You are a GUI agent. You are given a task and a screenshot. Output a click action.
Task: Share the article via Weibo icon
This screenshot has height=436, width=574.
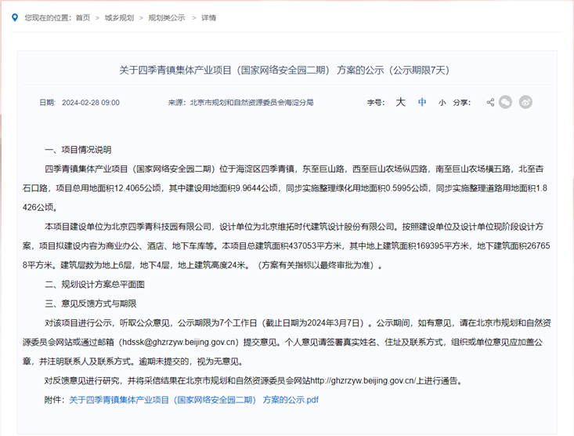(526, 102)
